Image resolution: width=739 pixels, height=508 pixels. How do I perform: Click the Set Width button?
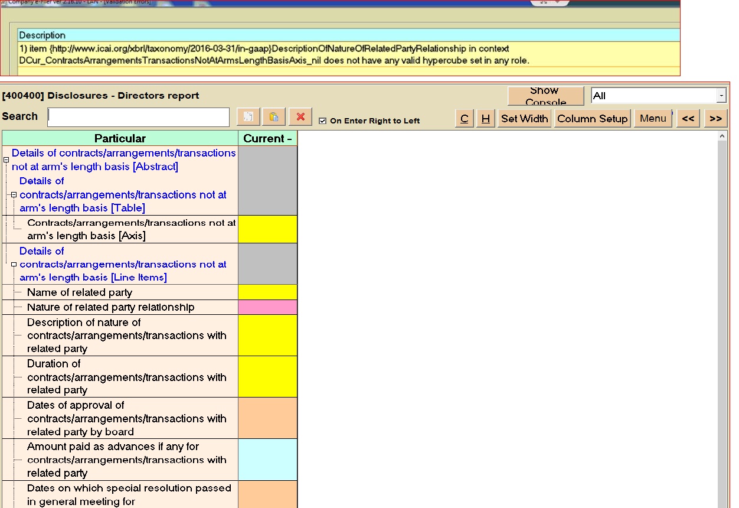coord(524,119)
